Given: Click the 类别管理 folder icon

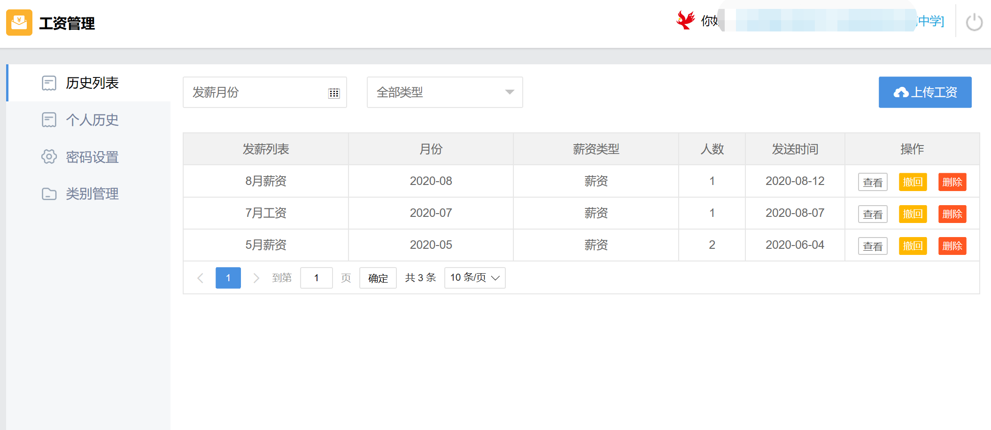Looking at the screenshot, I should [49, 193].
